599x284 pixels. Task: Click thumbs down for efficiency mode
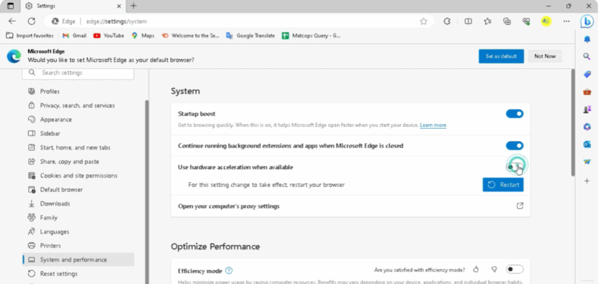[494, 269]
